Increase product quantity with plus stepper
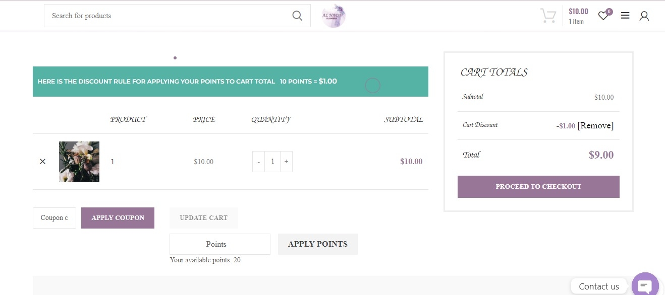This screenshot has height=295, width=665. (286, 161)
